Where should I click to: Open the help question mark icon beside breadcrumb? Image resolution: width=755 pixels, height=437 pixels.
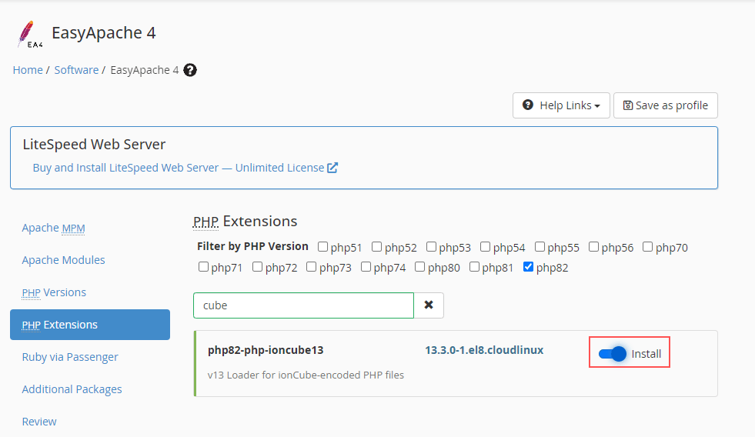[190, 70]
